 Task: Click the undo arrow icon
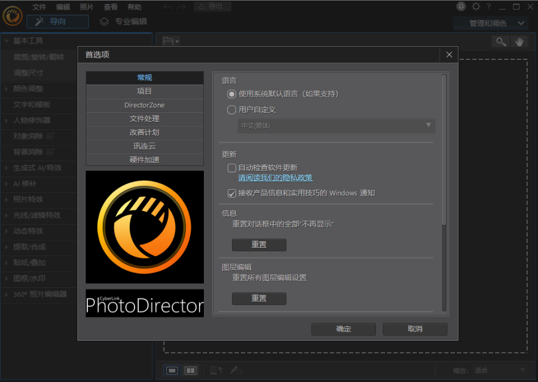[x=167, y=7]
